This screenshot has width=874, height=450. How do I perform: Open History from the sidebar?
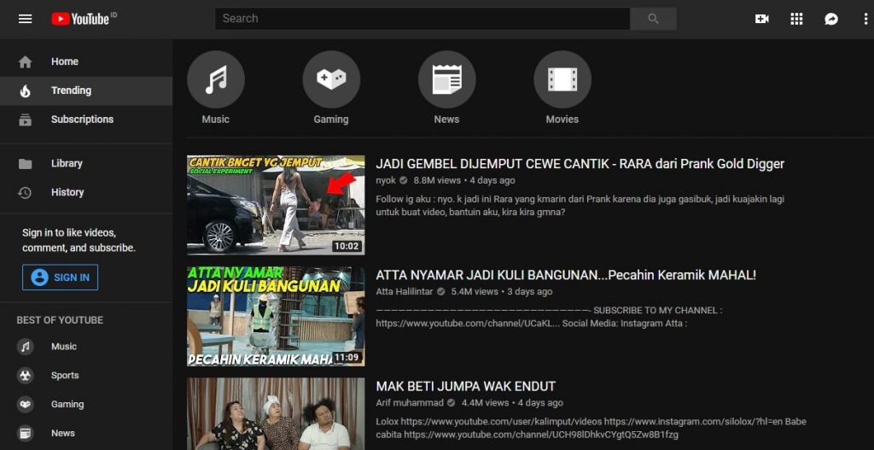[86, 192]
